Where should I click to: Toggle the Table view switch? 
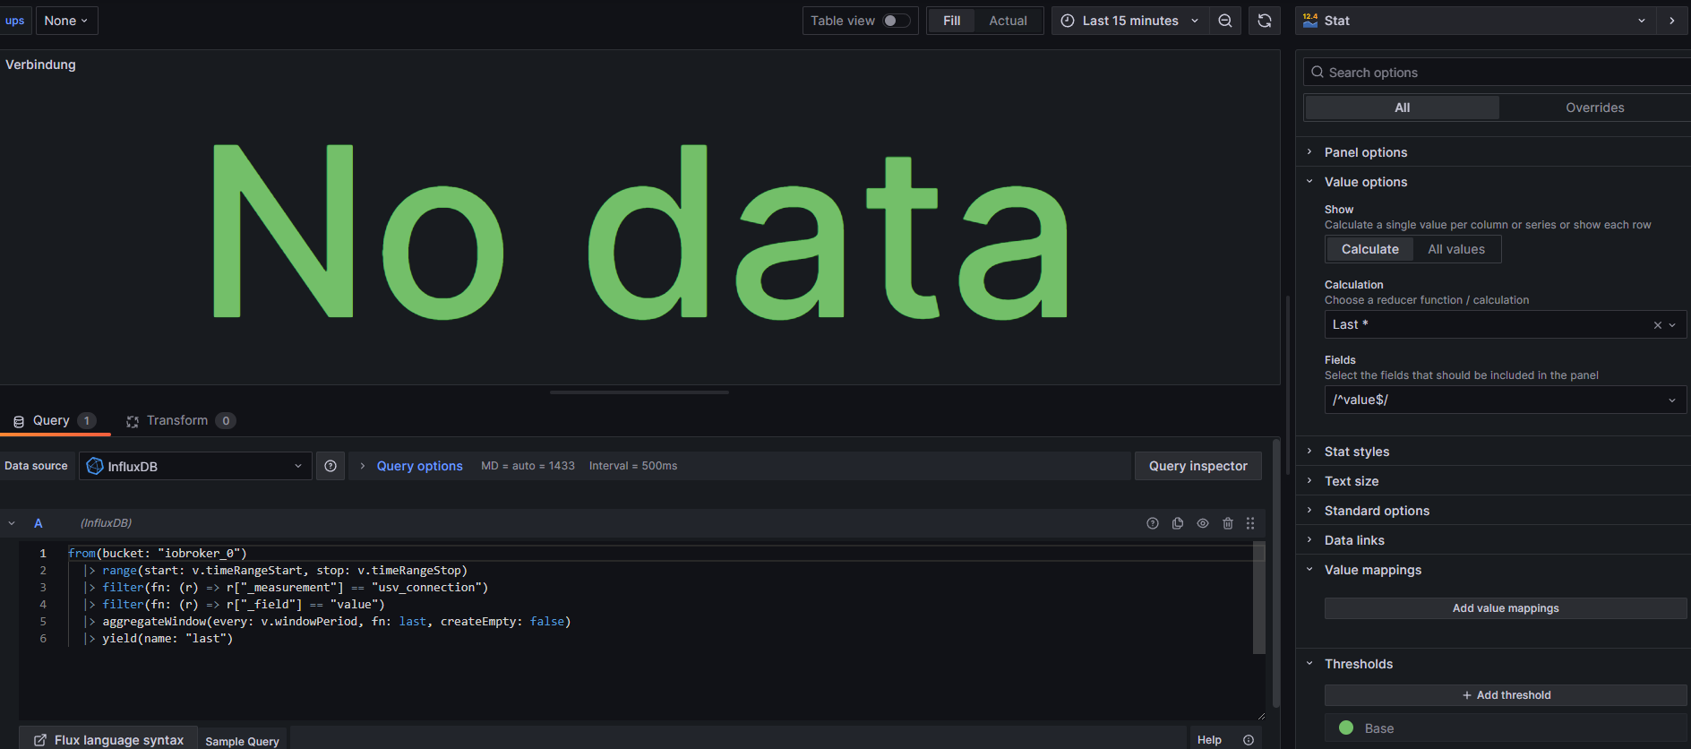pyautogui.click(x=897, y=21)
